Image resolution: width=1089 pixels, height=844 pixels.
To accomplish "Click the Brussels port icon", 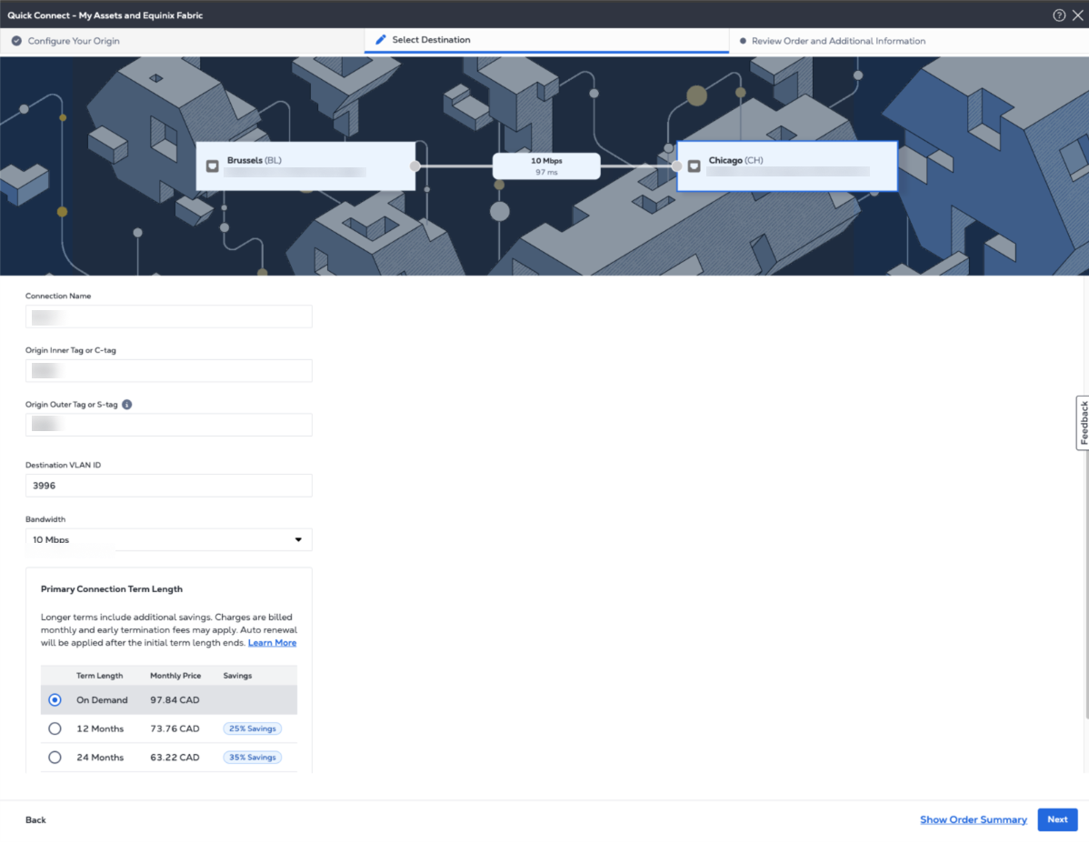I will click(213, 166).
